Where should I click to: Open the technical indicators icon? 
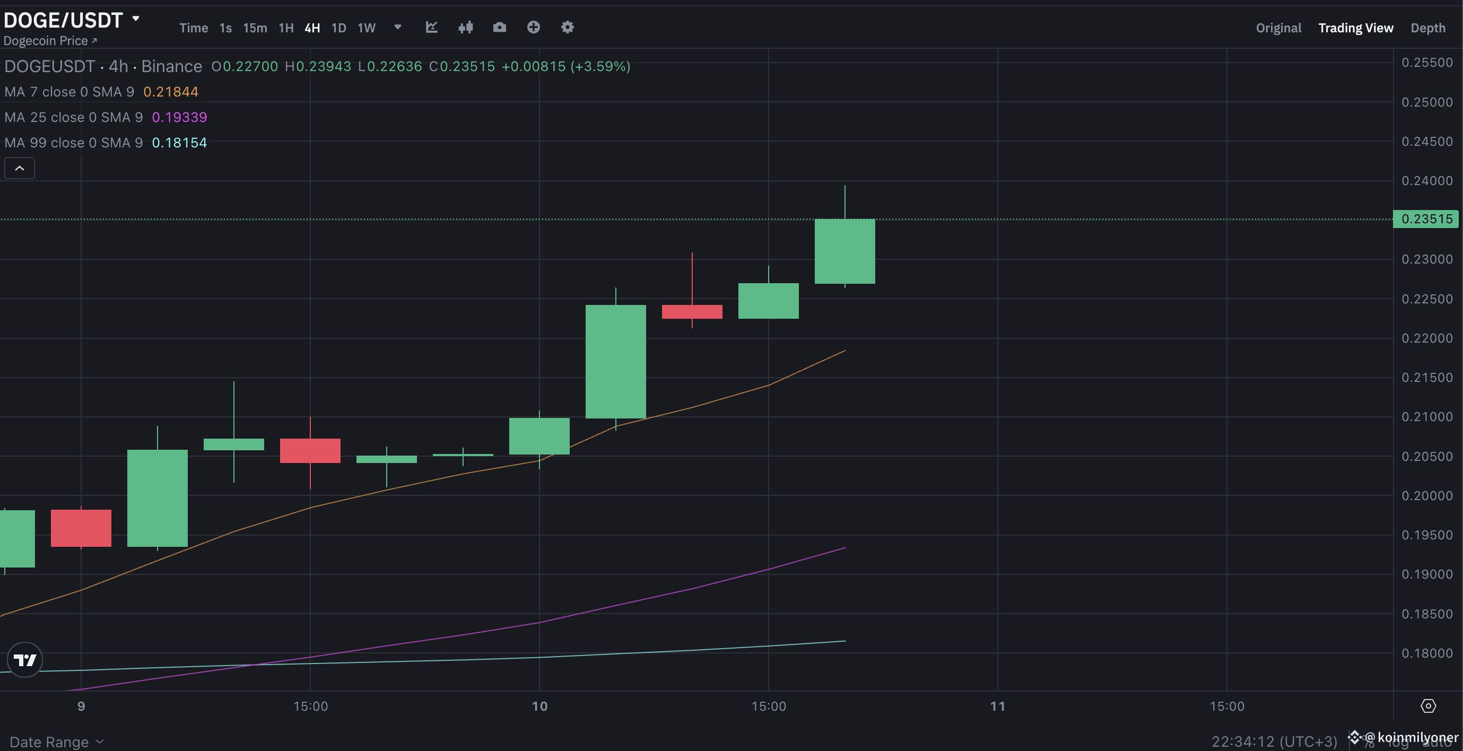tap(466, 27)
